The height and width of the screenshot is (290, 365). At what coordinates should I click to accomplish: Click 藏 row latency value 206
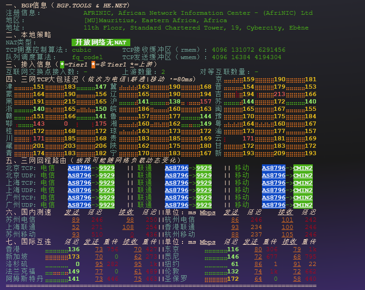coord(101,146)
